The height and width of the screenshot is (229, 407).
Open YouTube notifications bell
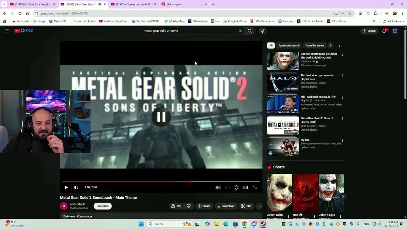384,31
